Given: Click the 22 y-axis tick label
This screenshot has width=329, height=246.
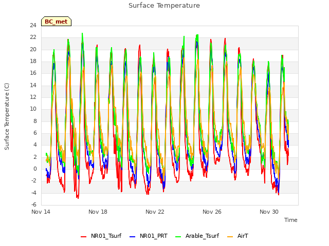Looking at the screenshot, I should pos(33,37).
